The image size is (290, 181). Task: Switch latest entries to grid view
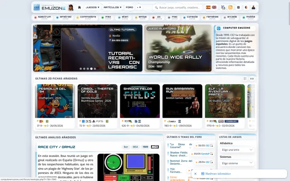click(x=252, y=79)
